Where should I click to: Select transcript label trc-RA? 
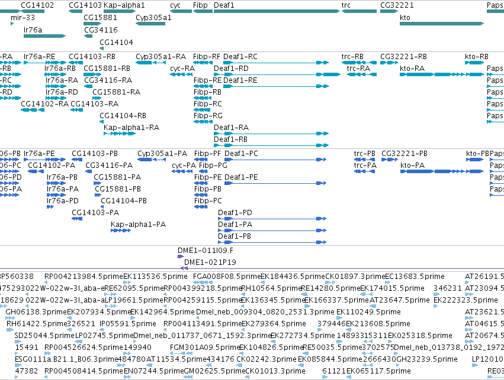coord(358,69)
